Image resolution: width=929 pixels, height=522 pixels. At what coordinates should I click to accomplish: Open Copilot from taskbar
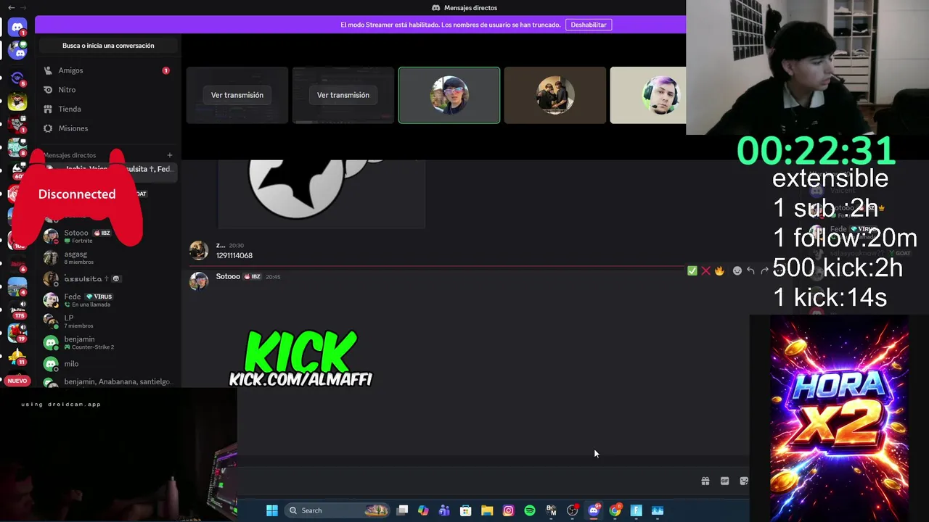click(x=423, y=510)
